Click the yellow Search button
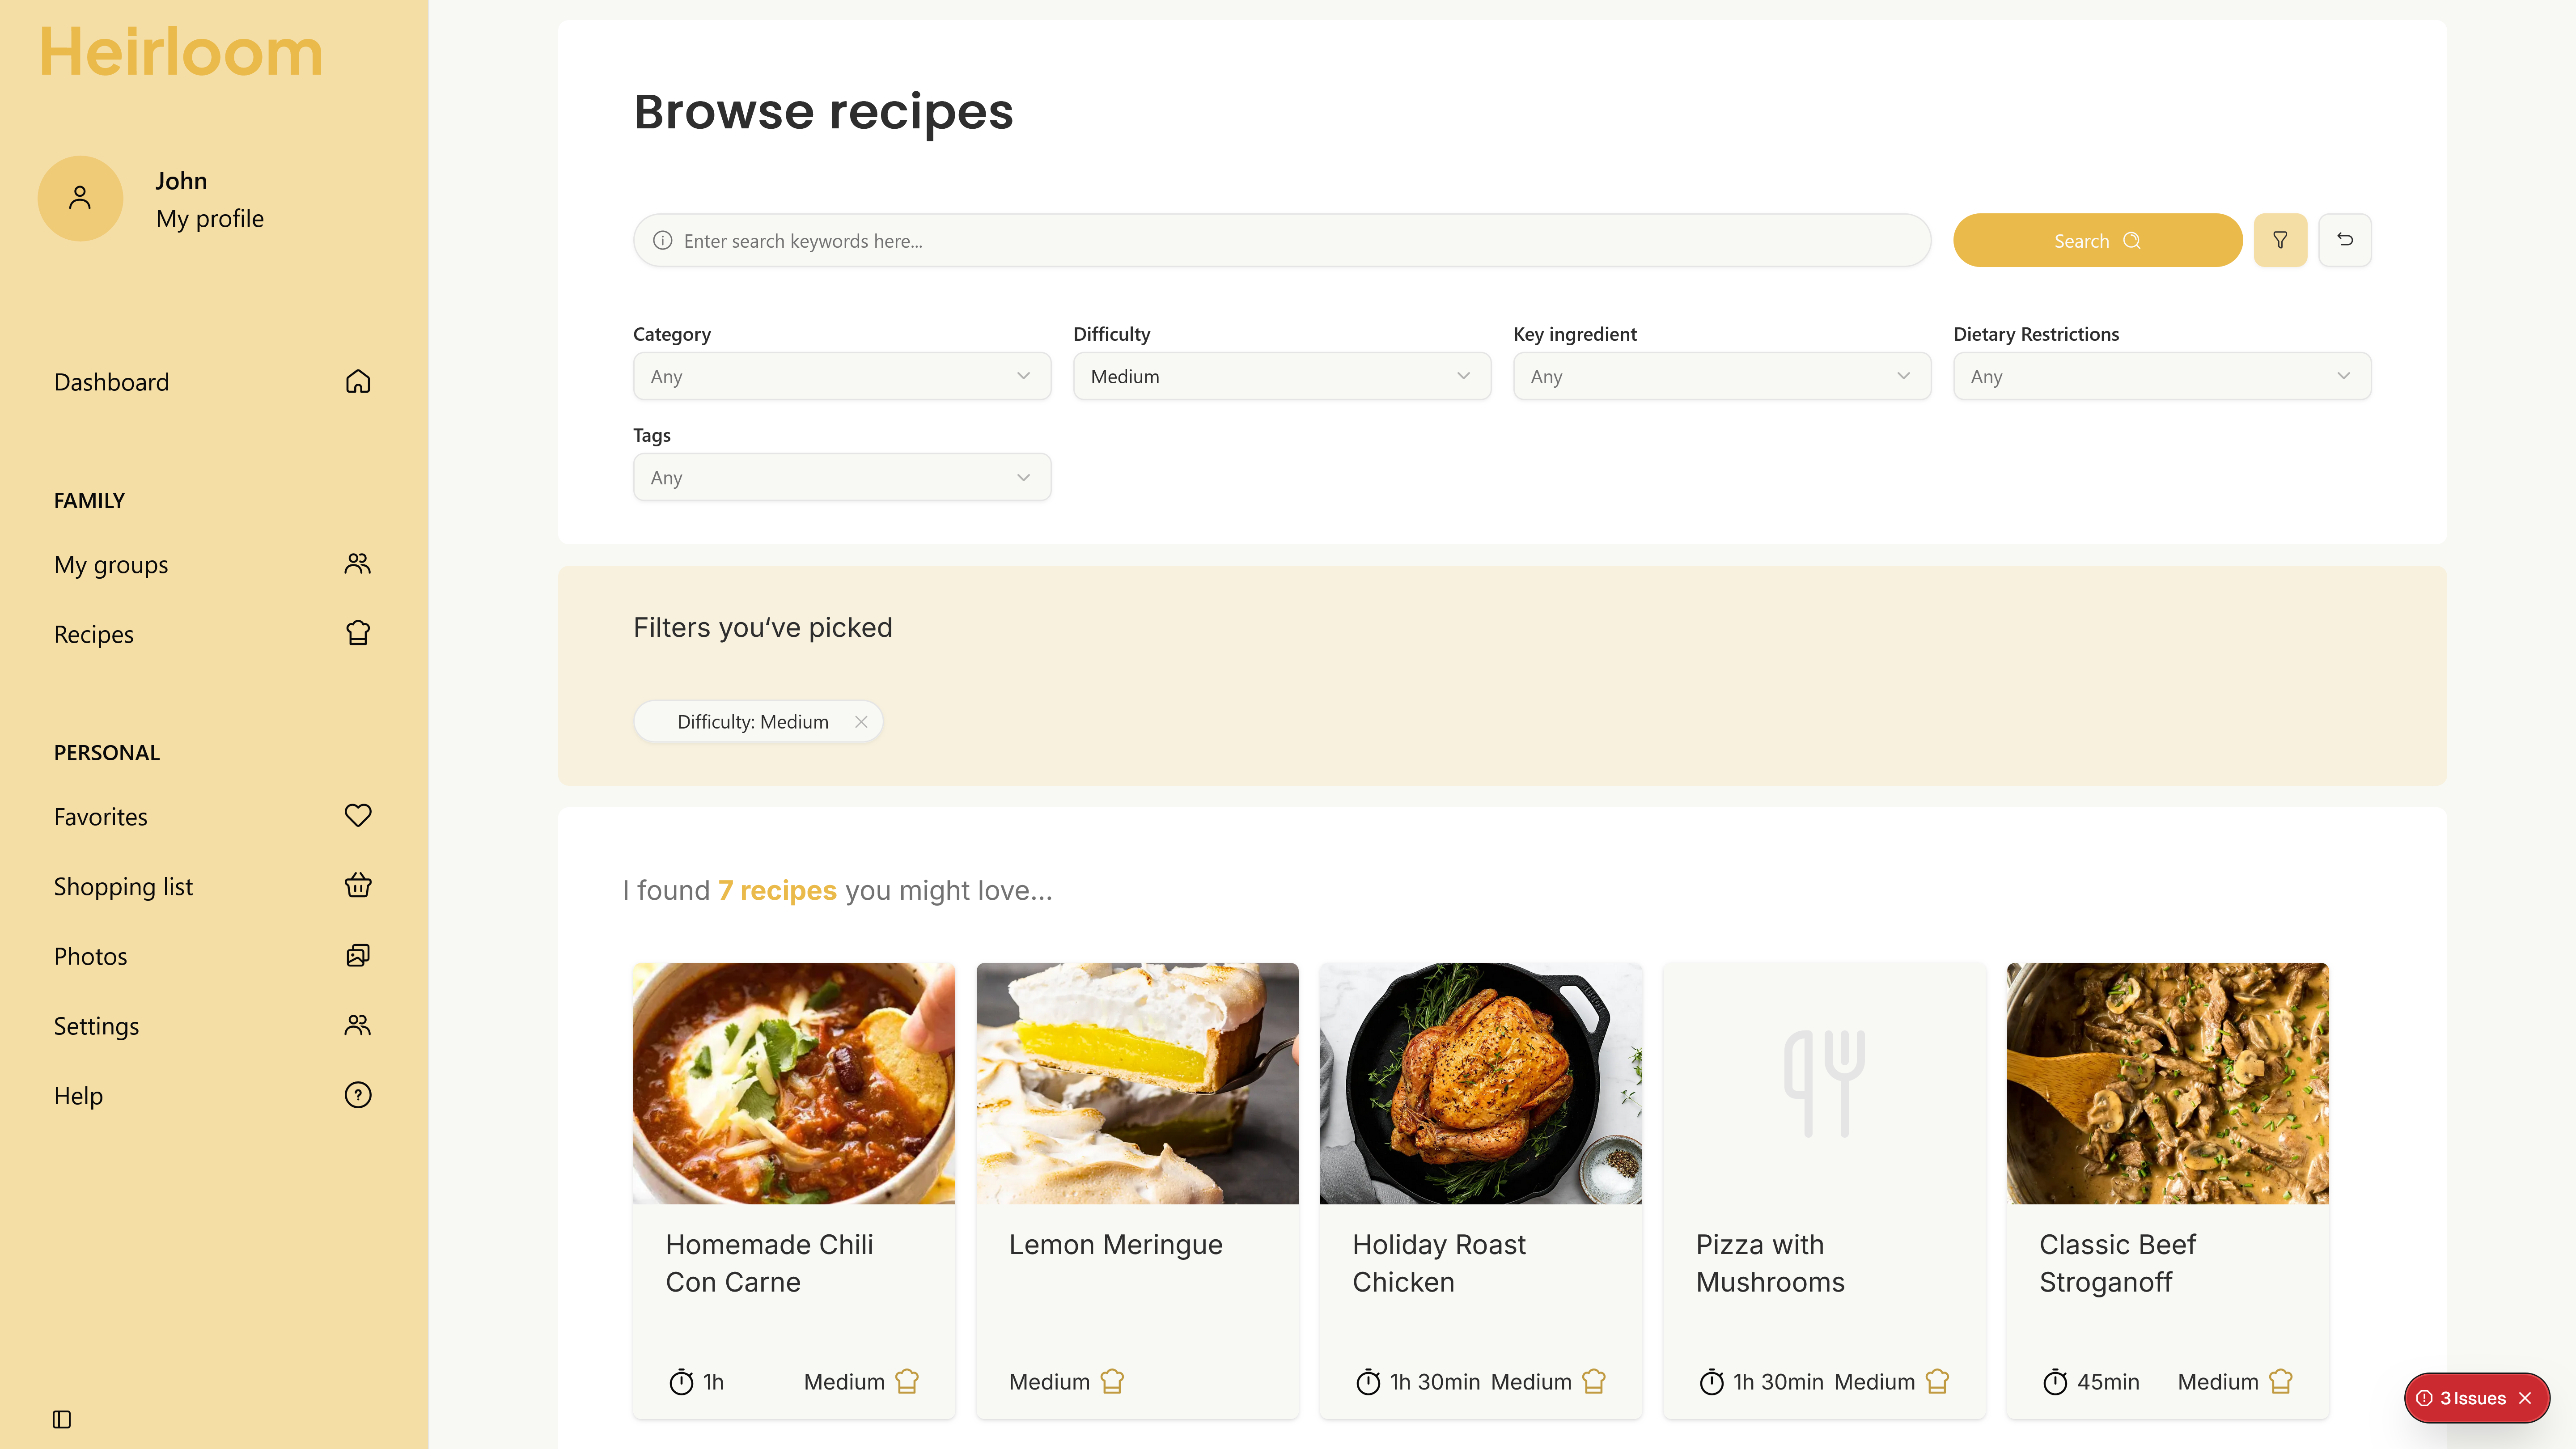 [x=2097, y=240]
